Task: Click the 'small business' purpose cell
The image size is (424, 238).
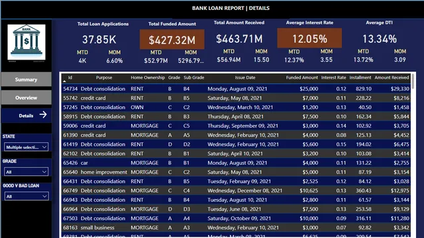Action: pos(97,227)
